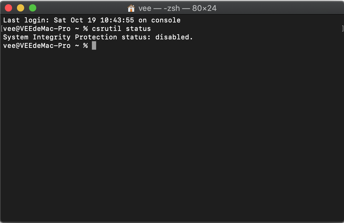Zoom the window with the green button

click(x=33, y=8)
